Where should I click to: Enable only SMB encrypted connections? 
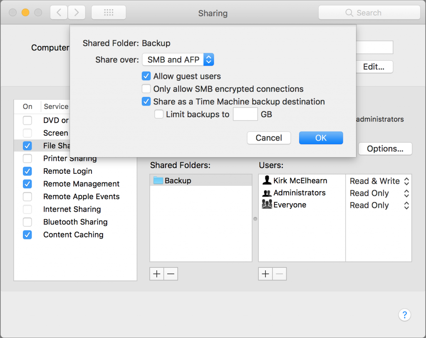146,89
